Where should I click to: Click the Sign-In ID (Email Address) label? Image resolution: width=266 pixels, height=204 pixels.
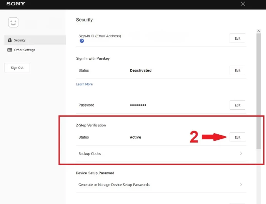(x=100, y=36)
